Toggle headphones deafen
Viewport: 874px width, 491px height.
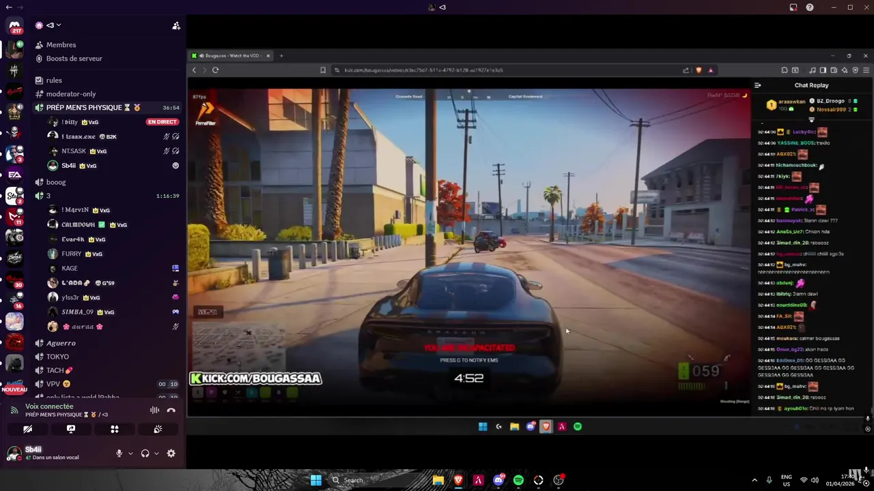tap(145, 453)
